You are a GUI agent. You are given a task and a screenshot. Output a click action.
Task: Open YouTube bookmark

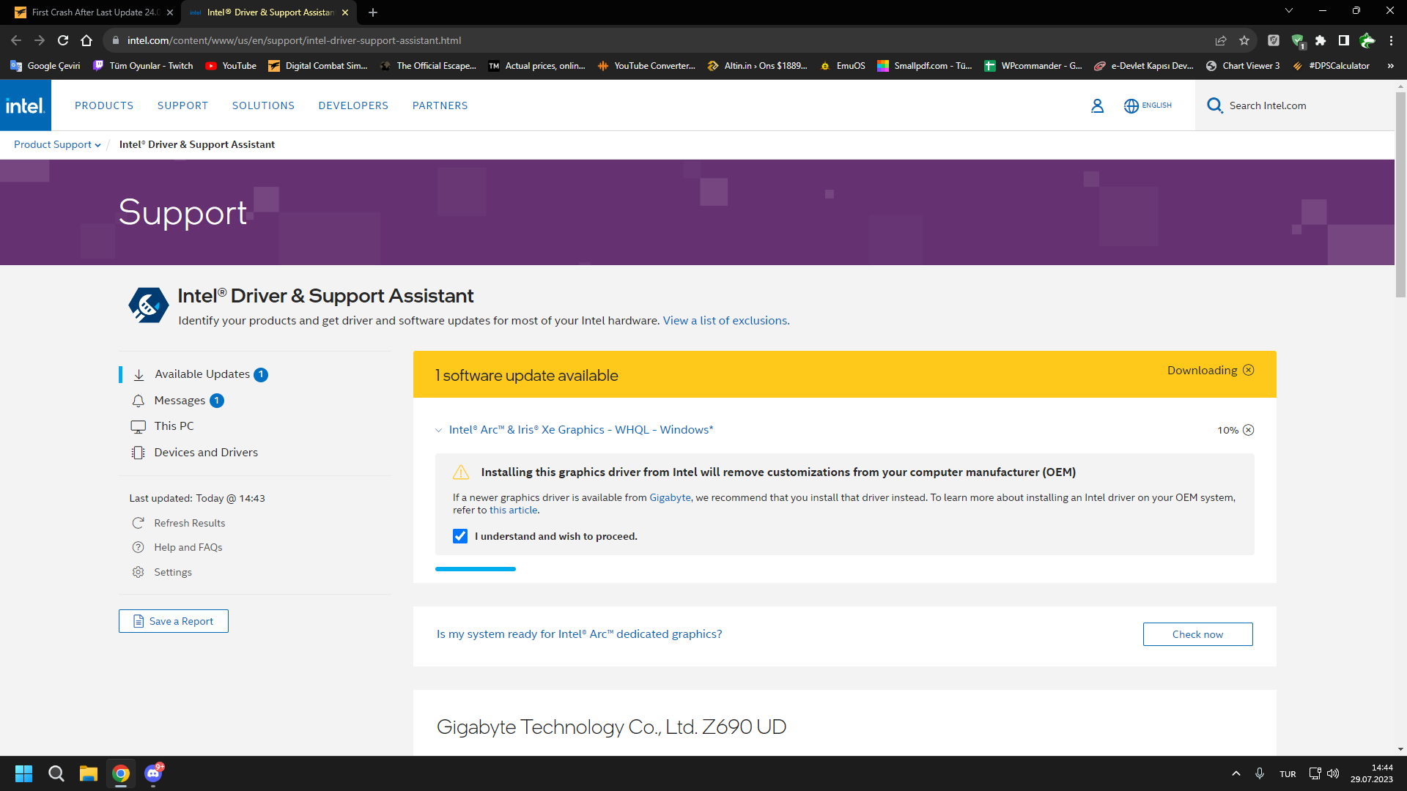[231, 66]
